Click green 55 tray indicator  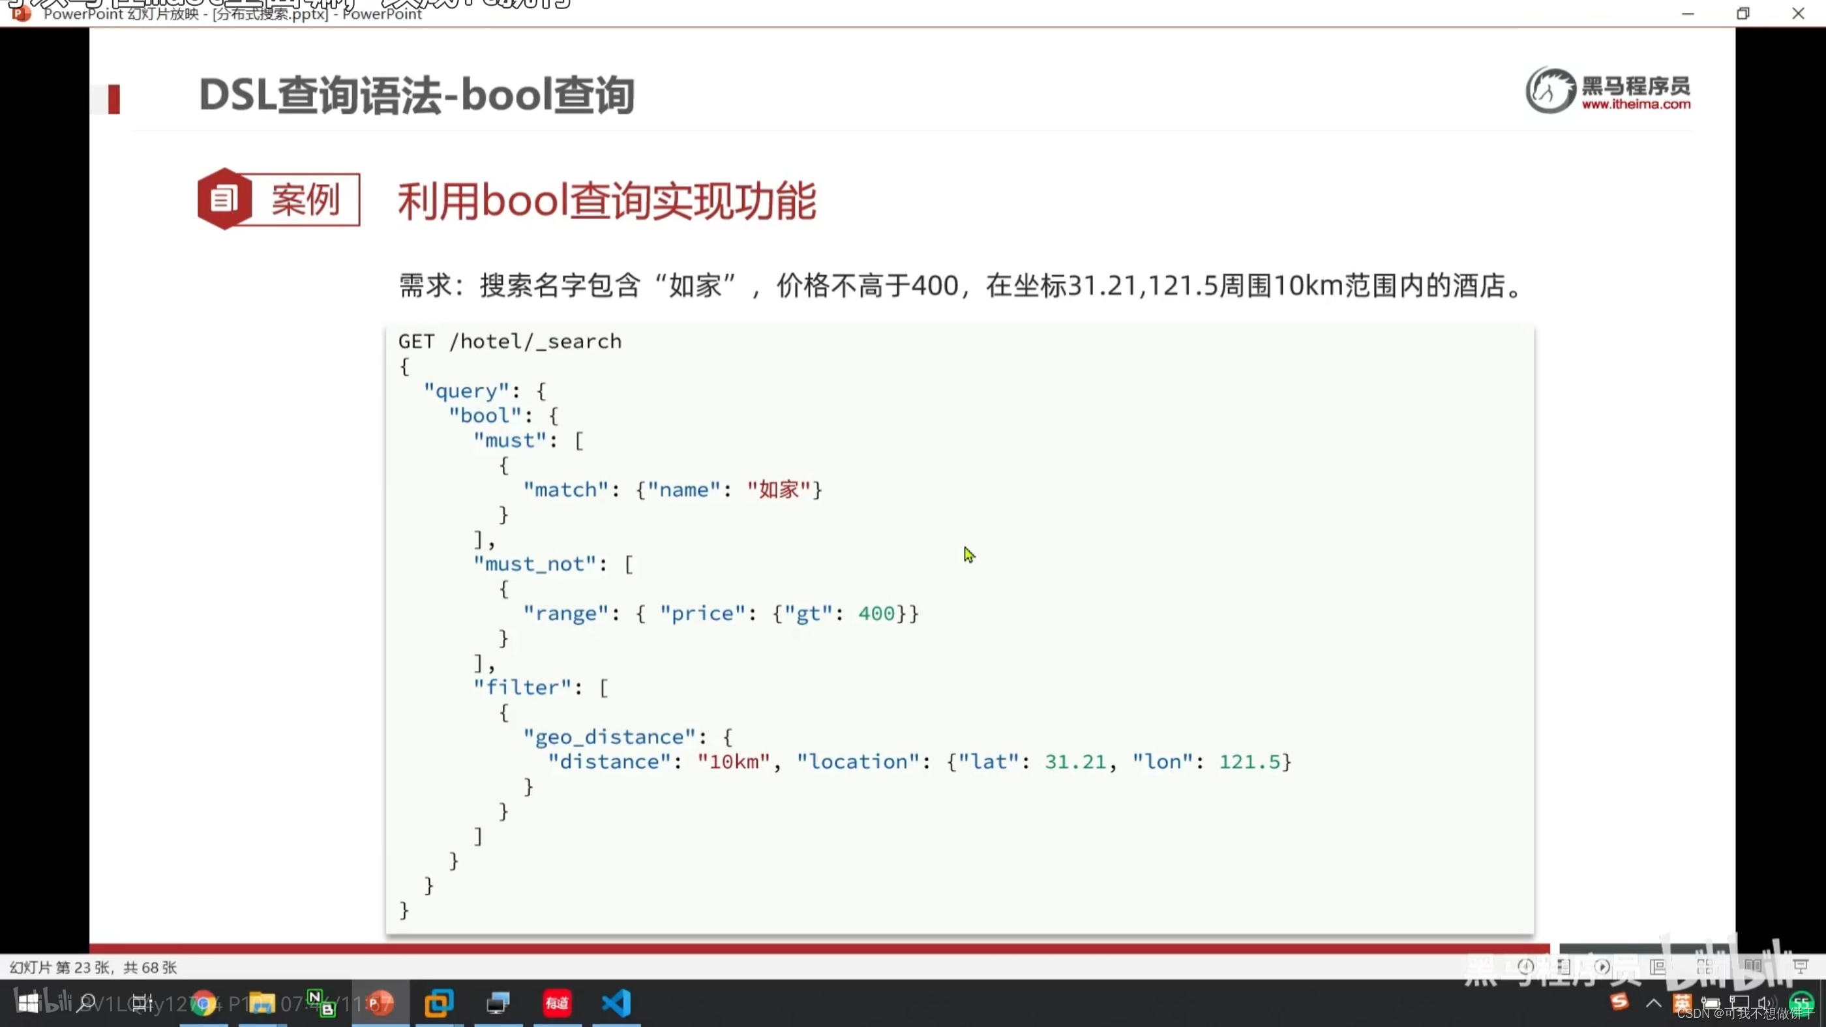[1801, 1003]
